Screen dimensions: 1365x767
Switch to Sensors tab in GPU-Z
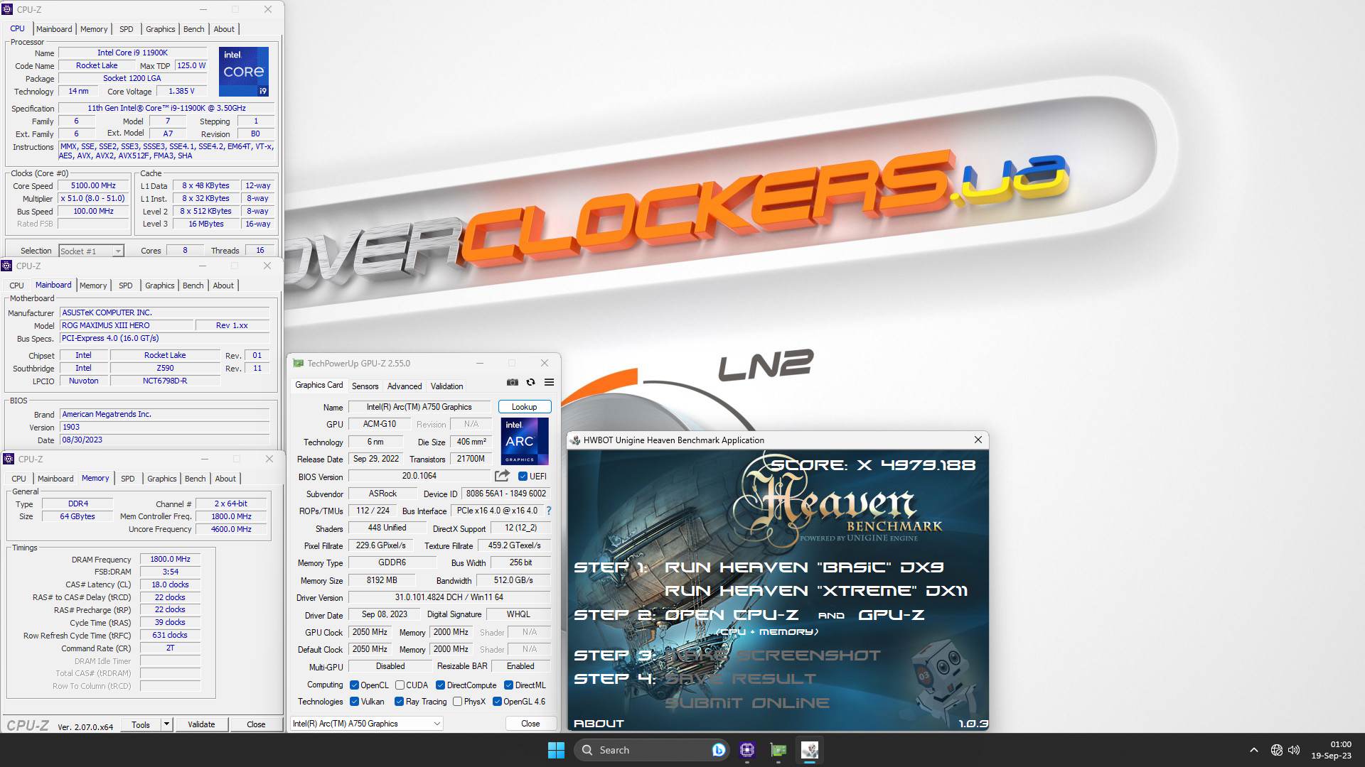tap(365, 386)
